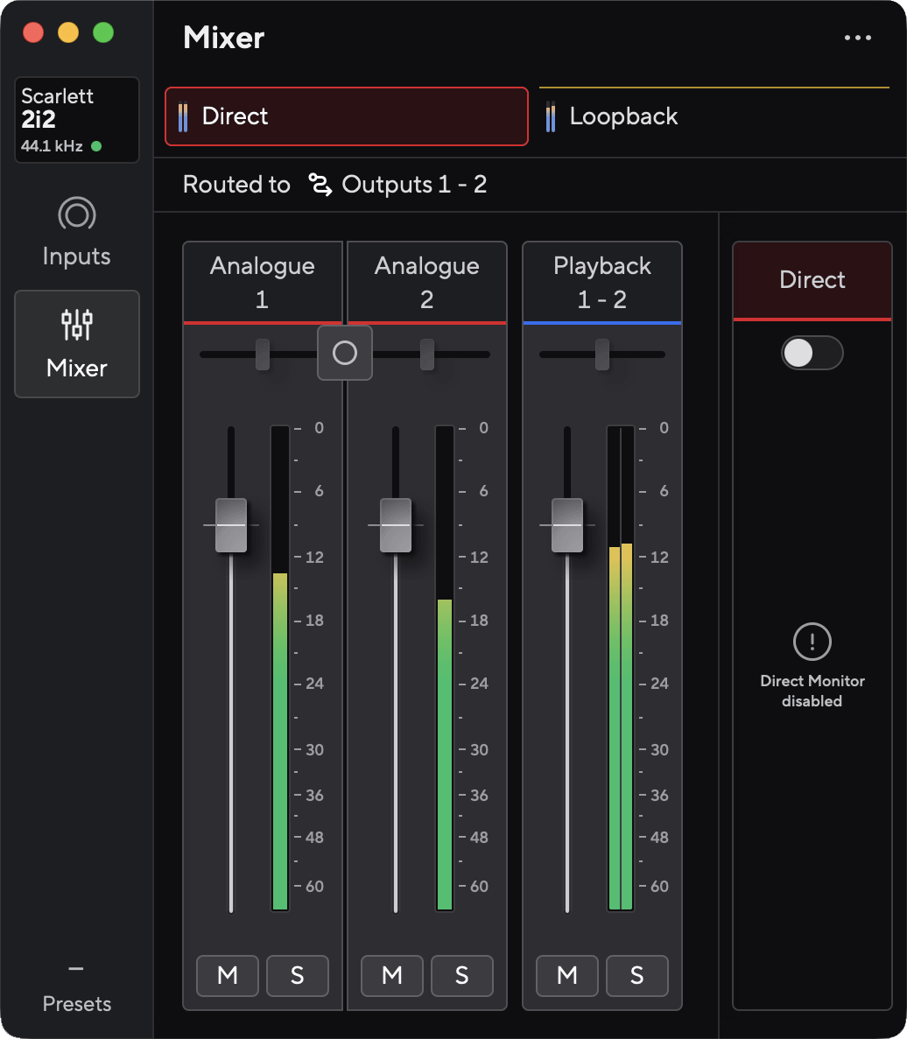Viewport: 907px width, 1039px height.
Task: Click the Direct Monitor disabled warning icon
Action: tap(812, 642)
